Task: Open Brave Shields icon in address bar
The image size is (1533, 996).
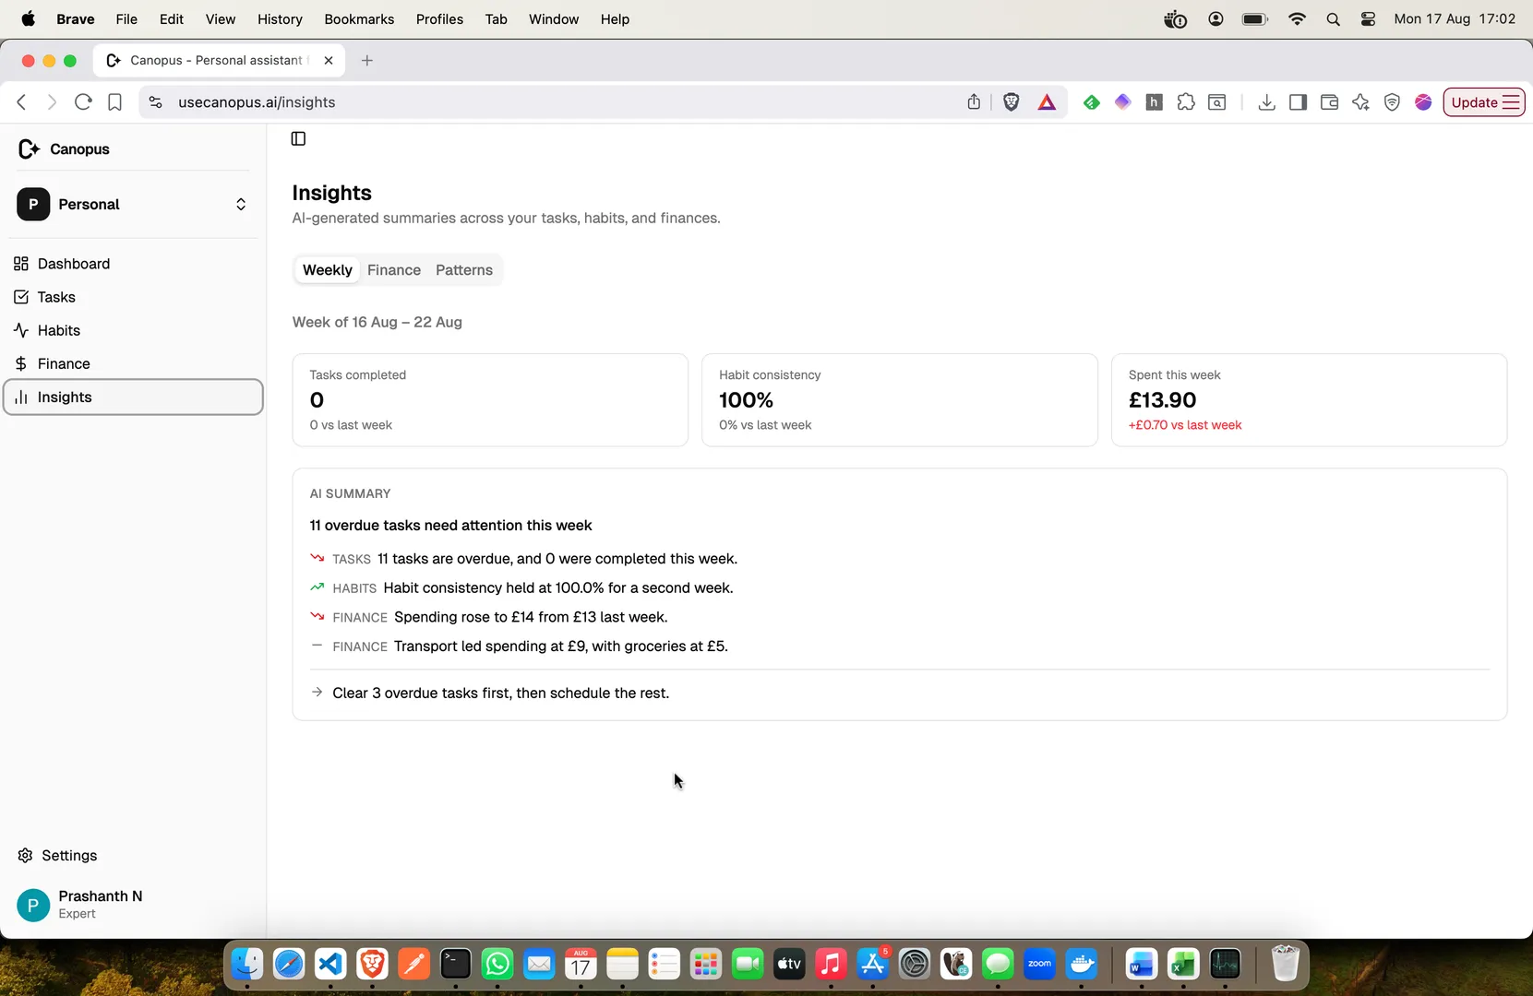Action: coord(1012,102)
